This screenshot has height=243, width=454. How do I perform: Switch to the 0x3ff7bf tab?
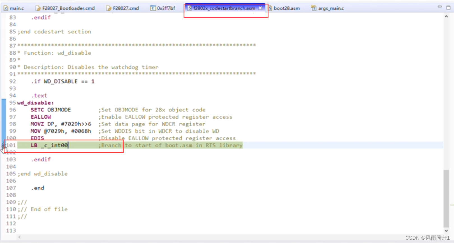pyautogui.click(x=163, y=8)
